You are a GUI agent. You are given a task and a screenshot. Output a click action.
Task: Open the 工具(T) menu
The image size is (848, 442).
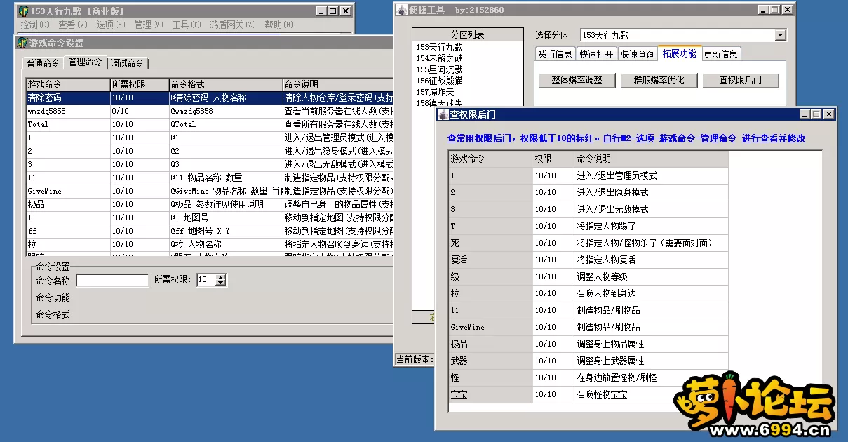(187, 25)
